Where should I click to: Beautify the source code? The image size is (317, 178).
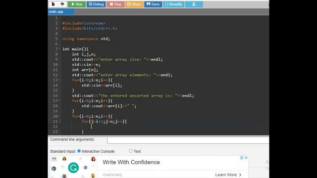click(x=173, y=4)
